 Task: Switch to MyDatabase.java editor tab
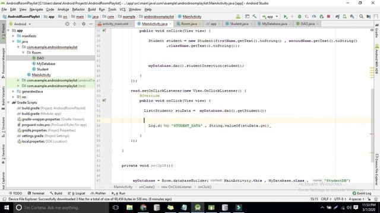274,24
